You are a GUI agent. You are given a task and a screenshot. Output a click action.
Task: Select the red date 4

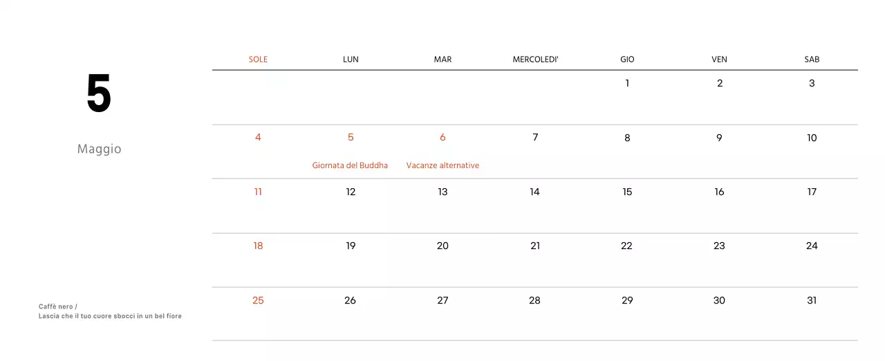tap(258, 138)
